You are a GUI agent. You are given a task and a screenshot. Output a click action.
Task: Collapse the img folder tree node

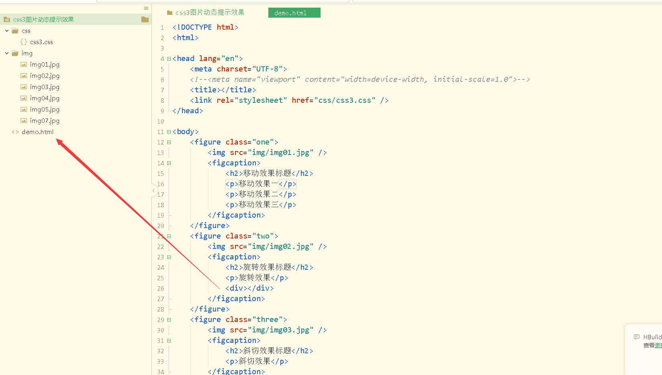coord(7,53)
